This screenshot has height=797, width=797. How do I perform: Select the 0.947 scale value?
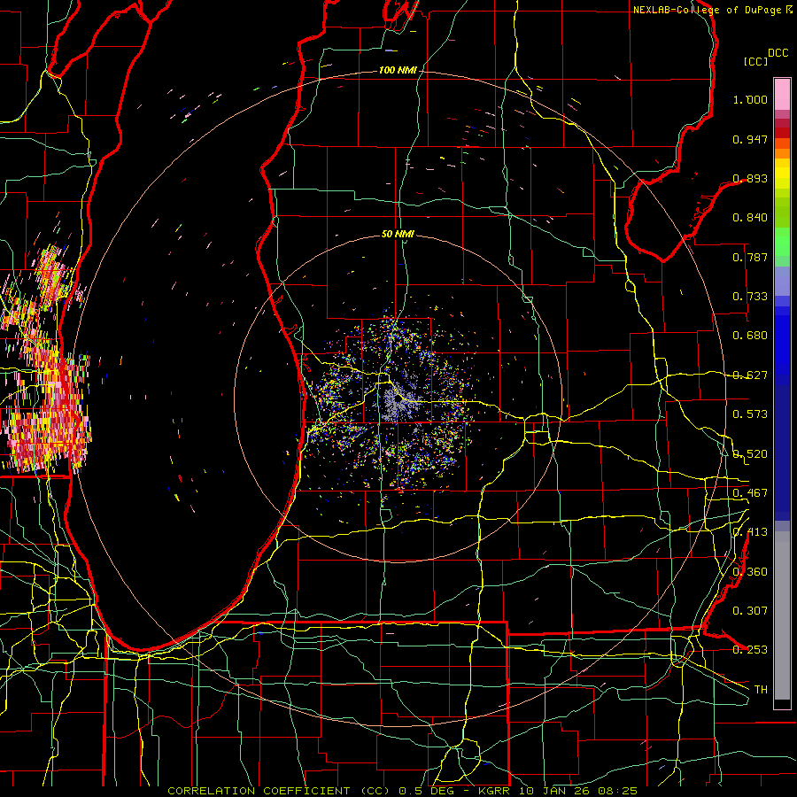(x=750, y=139)
